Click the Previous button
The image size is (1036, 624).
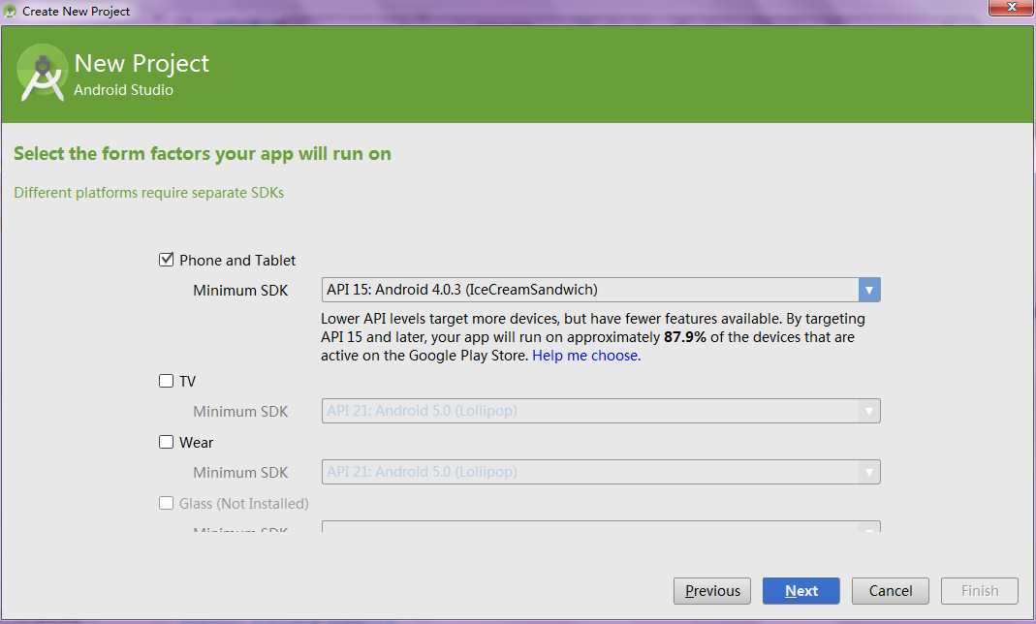712,590
